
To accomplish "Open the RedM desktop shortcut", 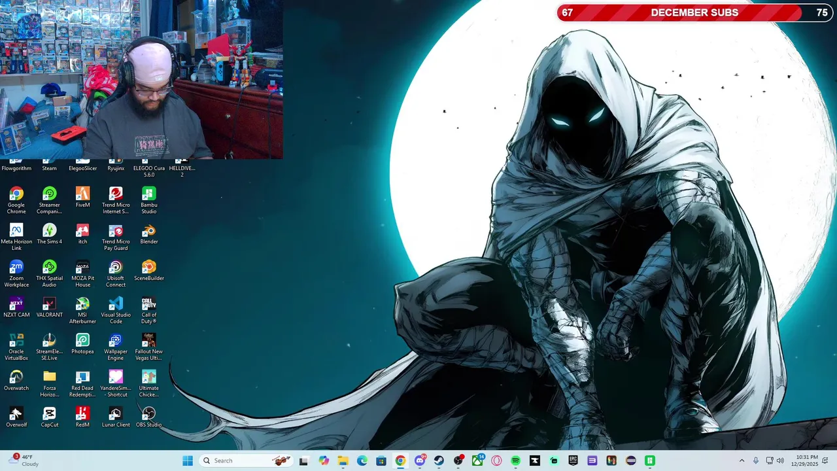I will click(82, 417).
